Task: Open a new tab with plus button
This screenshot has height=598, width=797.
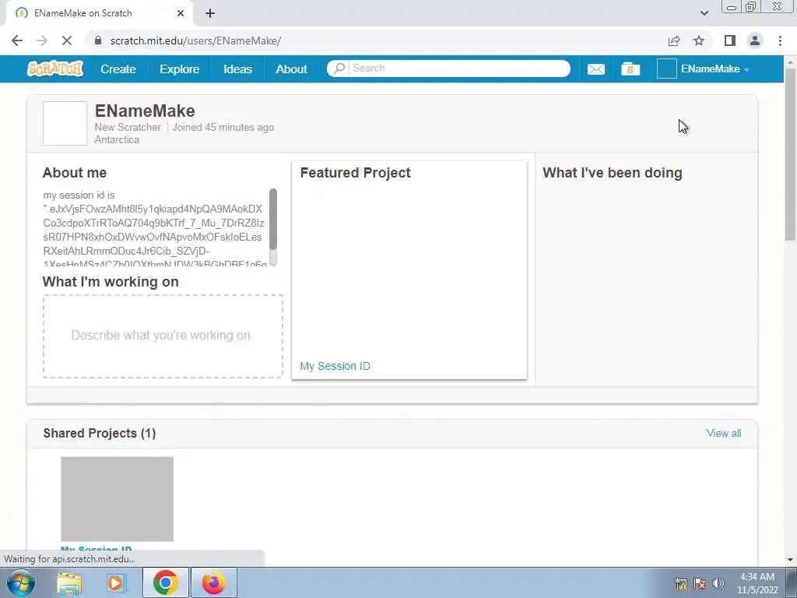Action: point(210,13)
